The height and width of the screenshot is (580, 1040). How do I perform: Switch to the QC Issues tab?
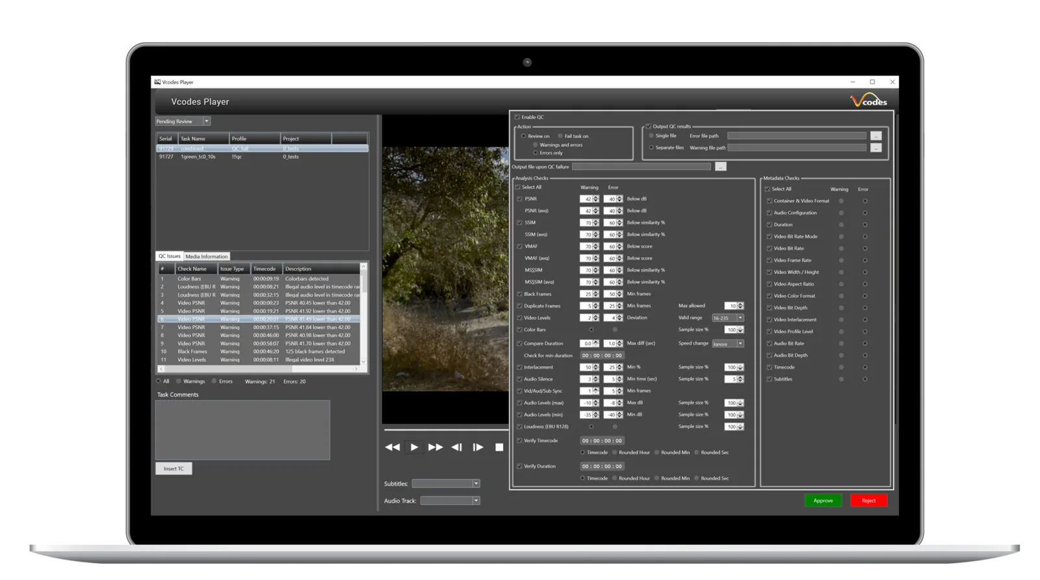click(170, 256)
